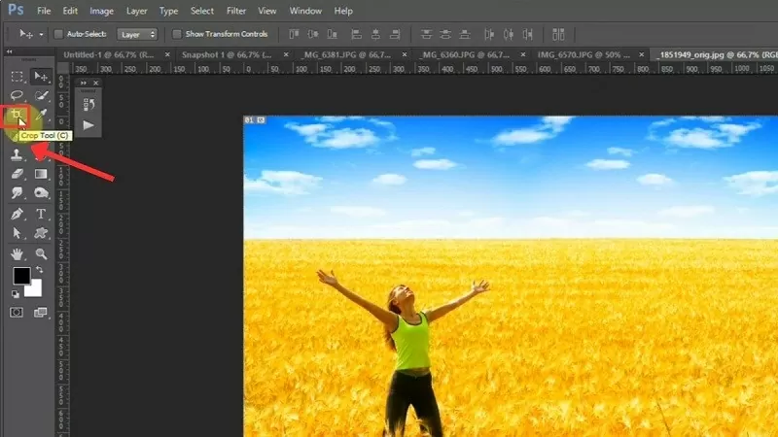Select the Clone Stamp tool

pyautogui.click(x=17, y=154)
